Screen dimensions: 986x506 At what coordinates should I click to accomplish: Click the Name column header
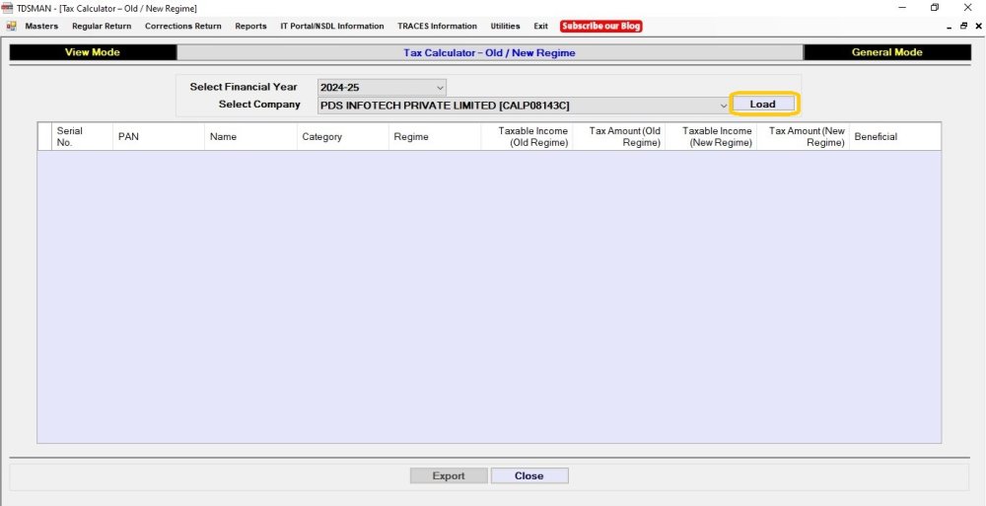[x=250, y=136]
